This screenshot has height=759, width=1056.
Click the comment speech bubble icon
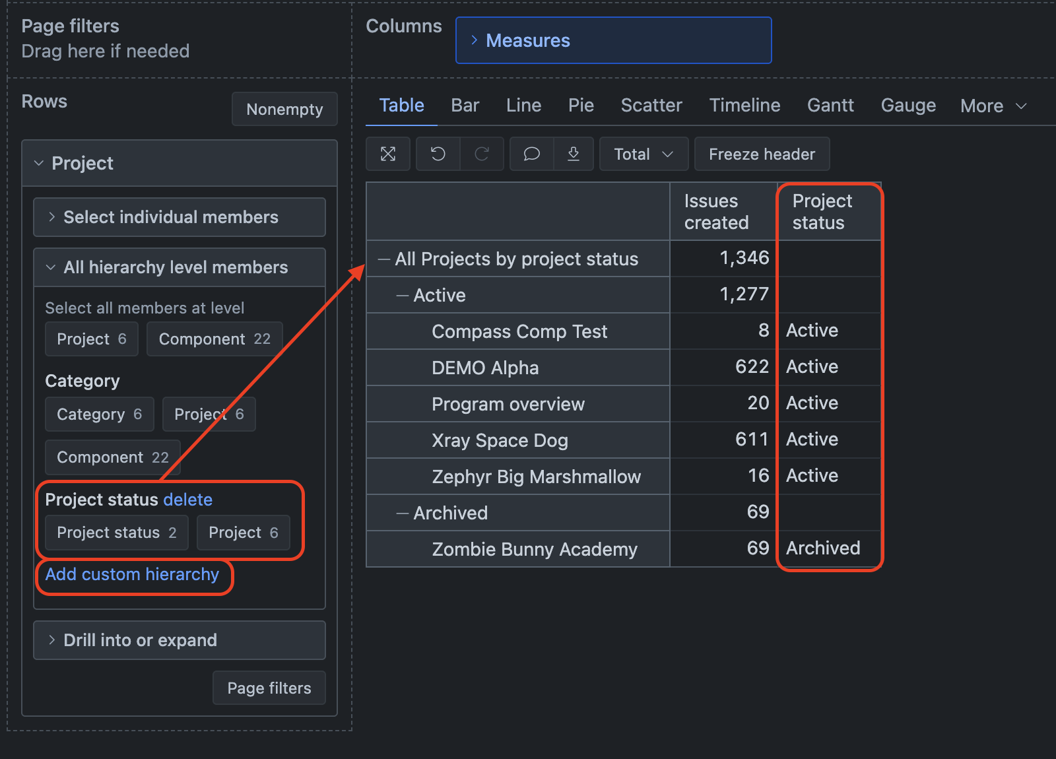531,154
